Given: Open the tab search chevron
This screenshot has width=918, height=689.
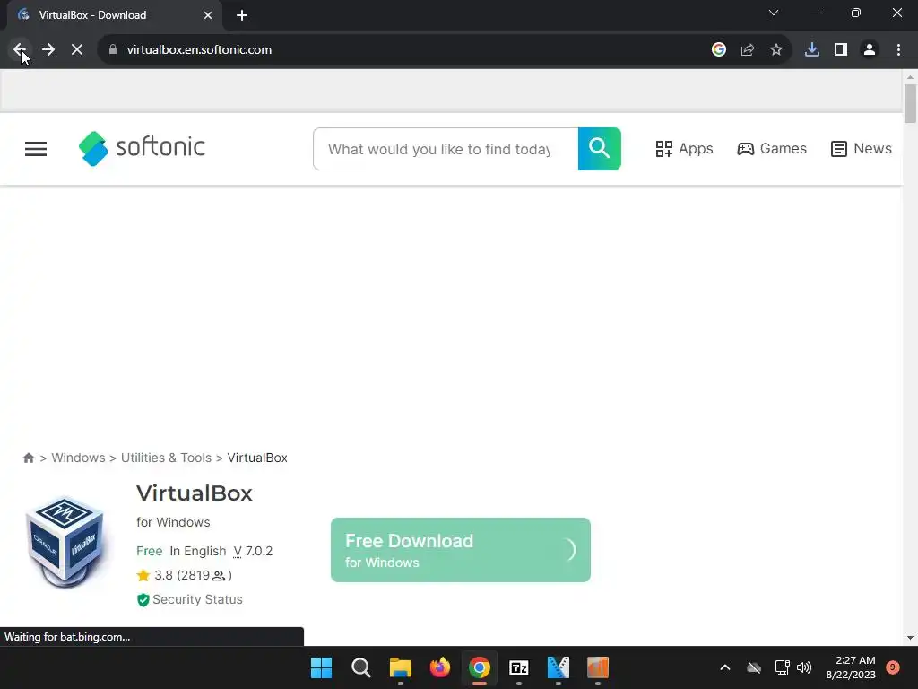Looking at the screenshot, I should [774, 13].
